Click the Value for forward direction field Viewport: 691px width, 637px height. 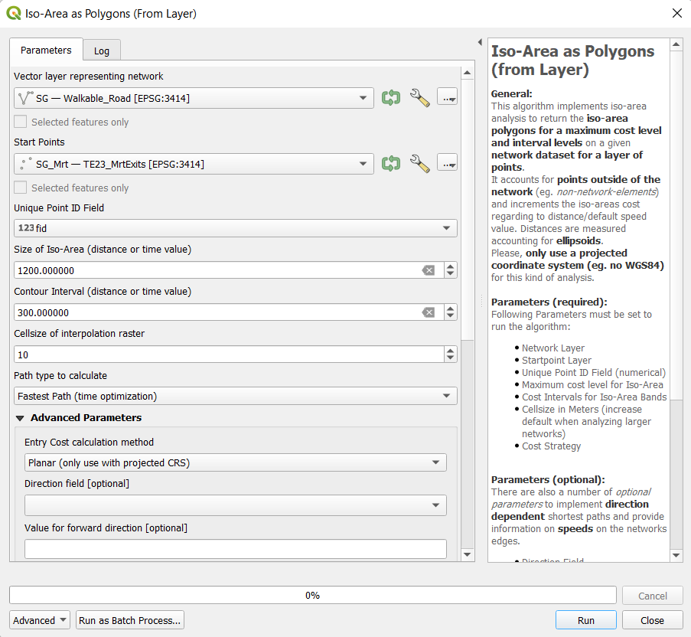[x=236, y=549]
